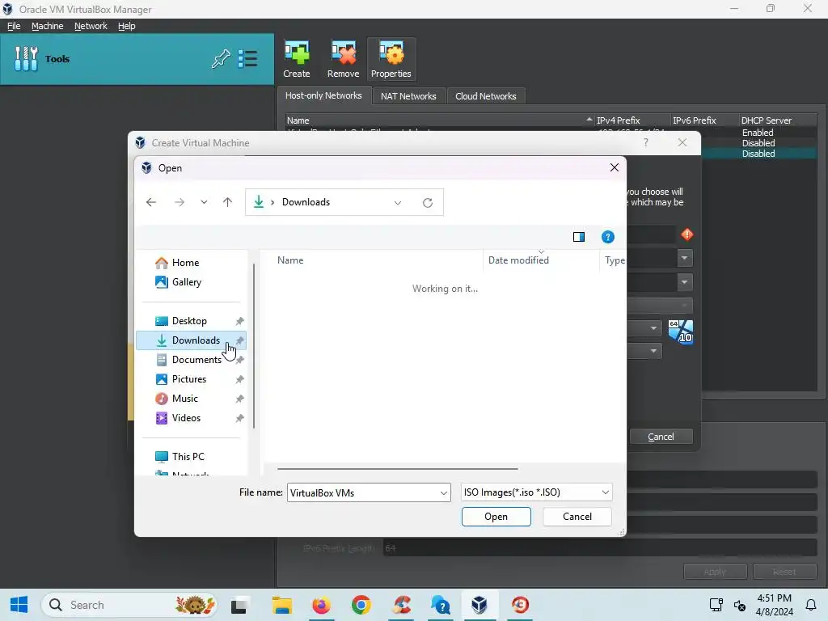Expand the recent locations chevron

click(204, 202)
